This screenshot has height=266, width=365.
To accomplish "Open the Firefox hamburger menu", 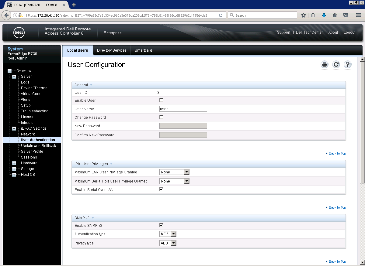I will coord(358,15).
